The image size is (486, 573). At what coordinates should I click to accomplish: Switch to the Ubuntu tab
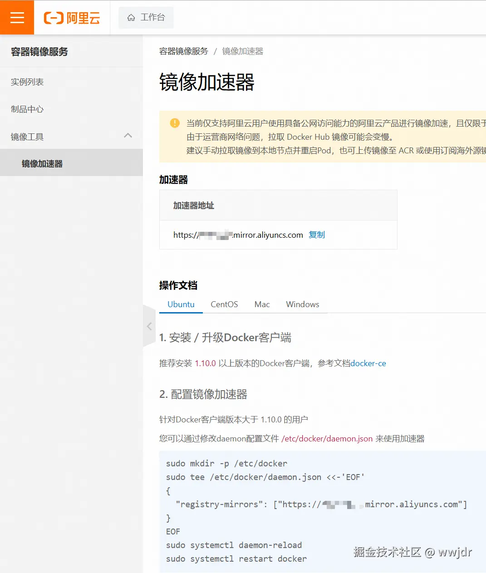[181, 304]
